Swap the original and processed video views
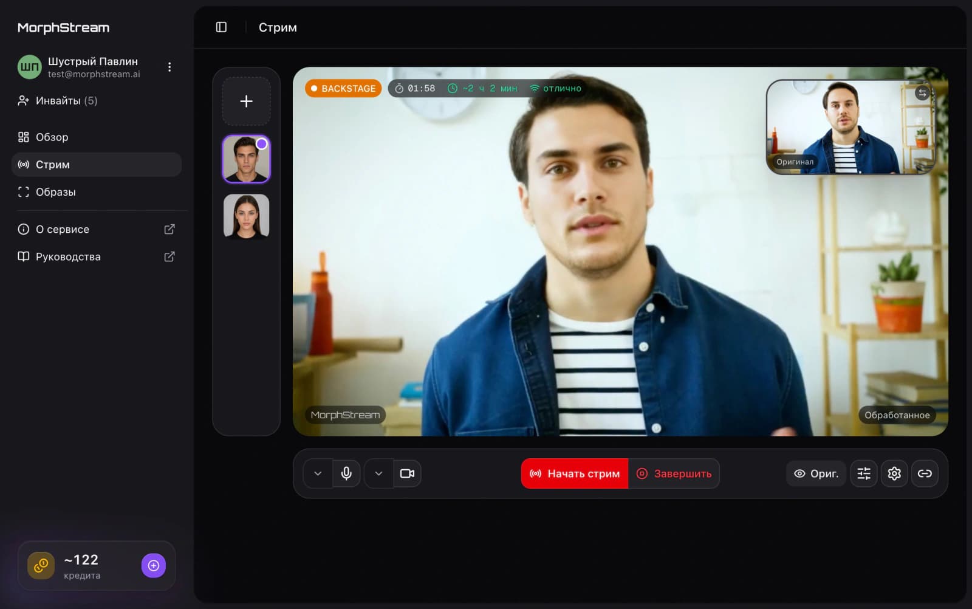 922,93
